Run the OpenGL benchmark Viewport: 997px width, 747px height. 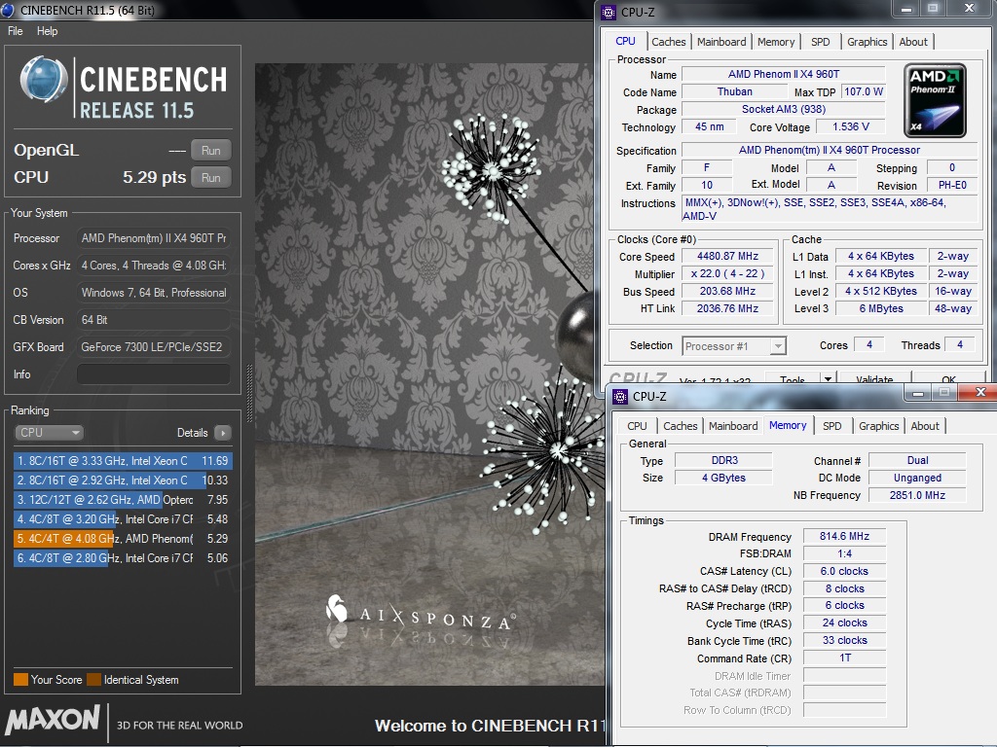tap(210, 151)
